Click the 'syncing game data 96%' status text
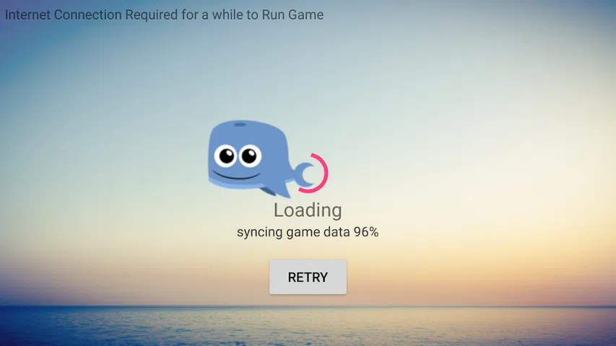Screen dimensions: 616x346 pyautogui.click(x=308, y=232)
